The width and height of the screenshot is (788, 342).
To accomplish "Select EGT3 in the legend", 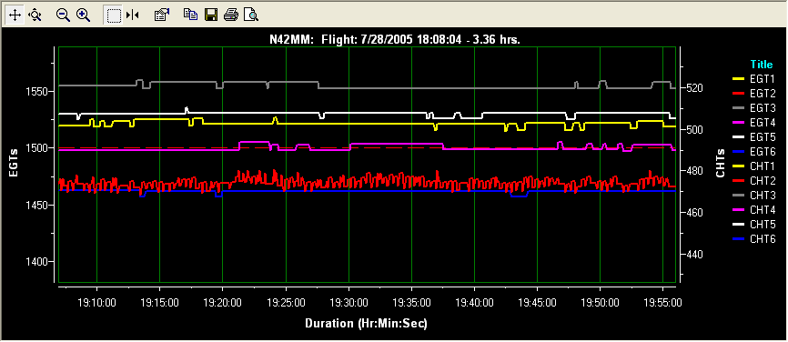I will [763, 108].
